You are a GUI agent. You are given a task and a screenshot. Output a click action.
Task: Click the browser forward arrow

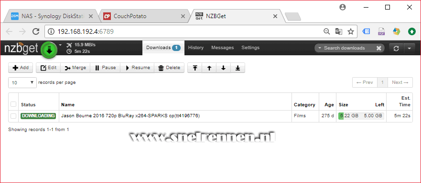(22, 31)
